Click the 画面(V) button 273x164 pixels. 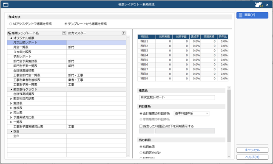(252, 15)
